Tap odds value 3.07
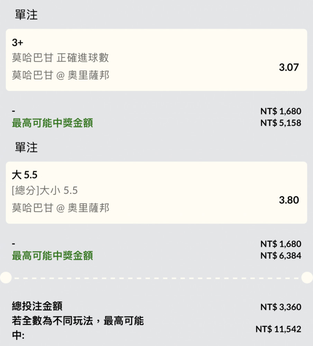 click(289, 67)
